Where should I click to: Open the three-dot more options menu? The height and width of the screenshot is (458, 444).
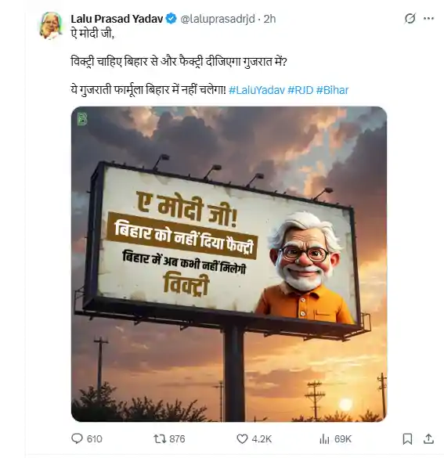[x=428, y=19]
